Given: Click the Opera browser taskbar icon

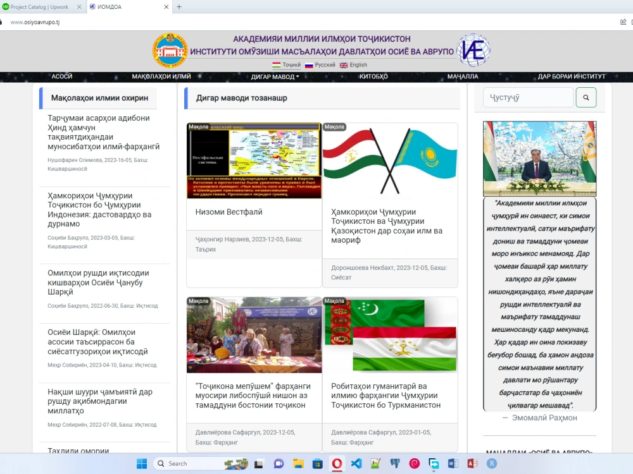Looking at the screenshot, I should (337, 463).
